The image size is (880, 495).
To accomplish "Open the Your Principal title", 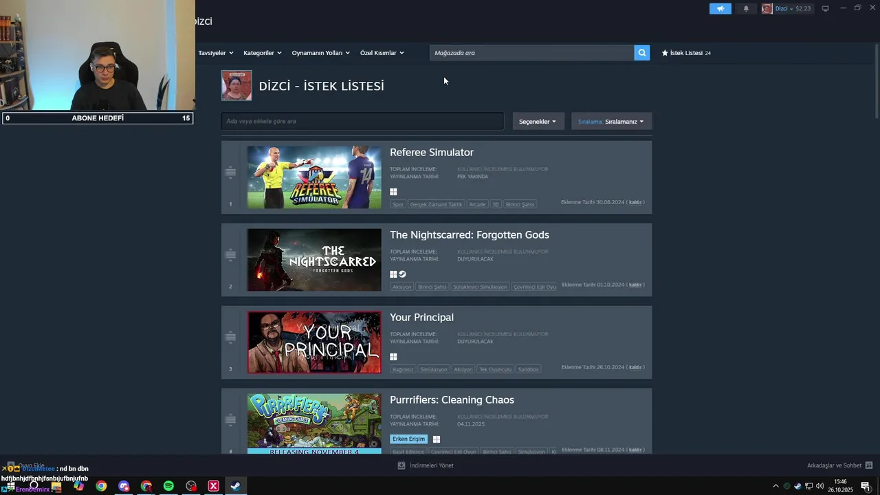I will point(421,317).
